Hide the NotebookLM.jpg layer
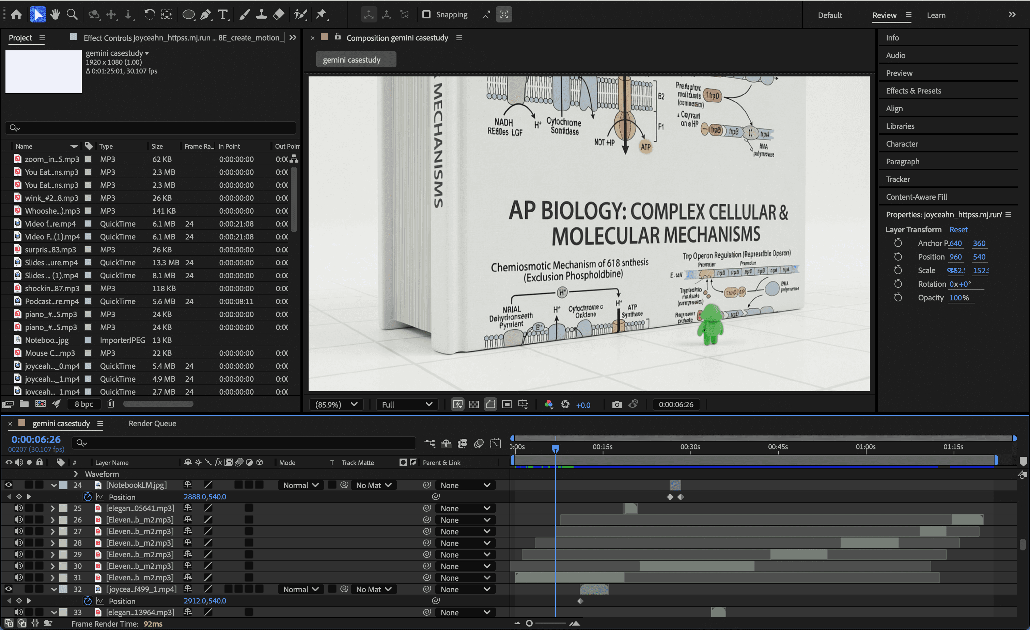Image resolution: width=1030 pixels, height=630 pixels. [x=9, y=485]
